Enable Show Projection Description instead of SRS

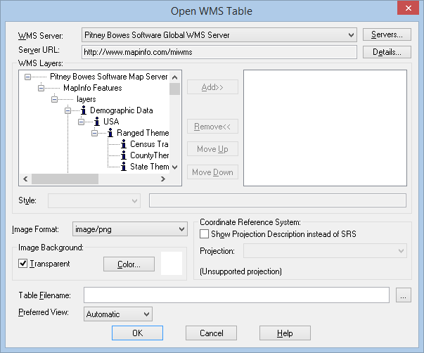[204, 233]
